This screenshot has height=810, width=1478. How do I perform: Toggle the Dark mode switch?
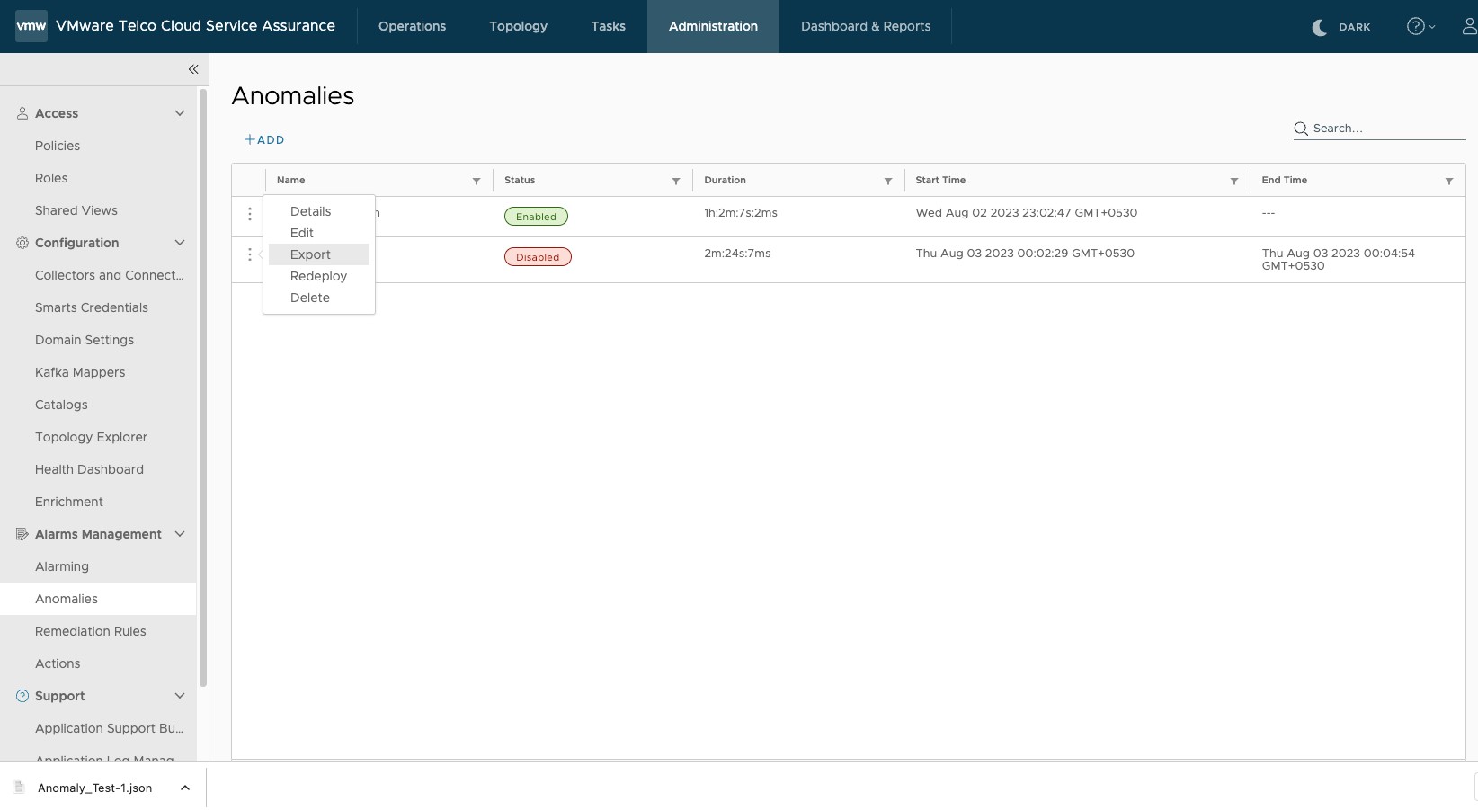(1341, 27)
